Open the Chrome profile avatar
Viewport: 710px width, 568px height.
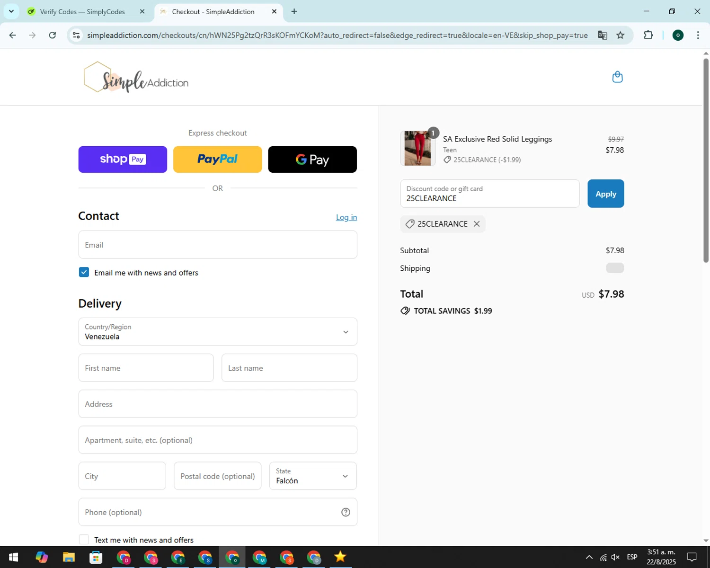tap(678, 35)
